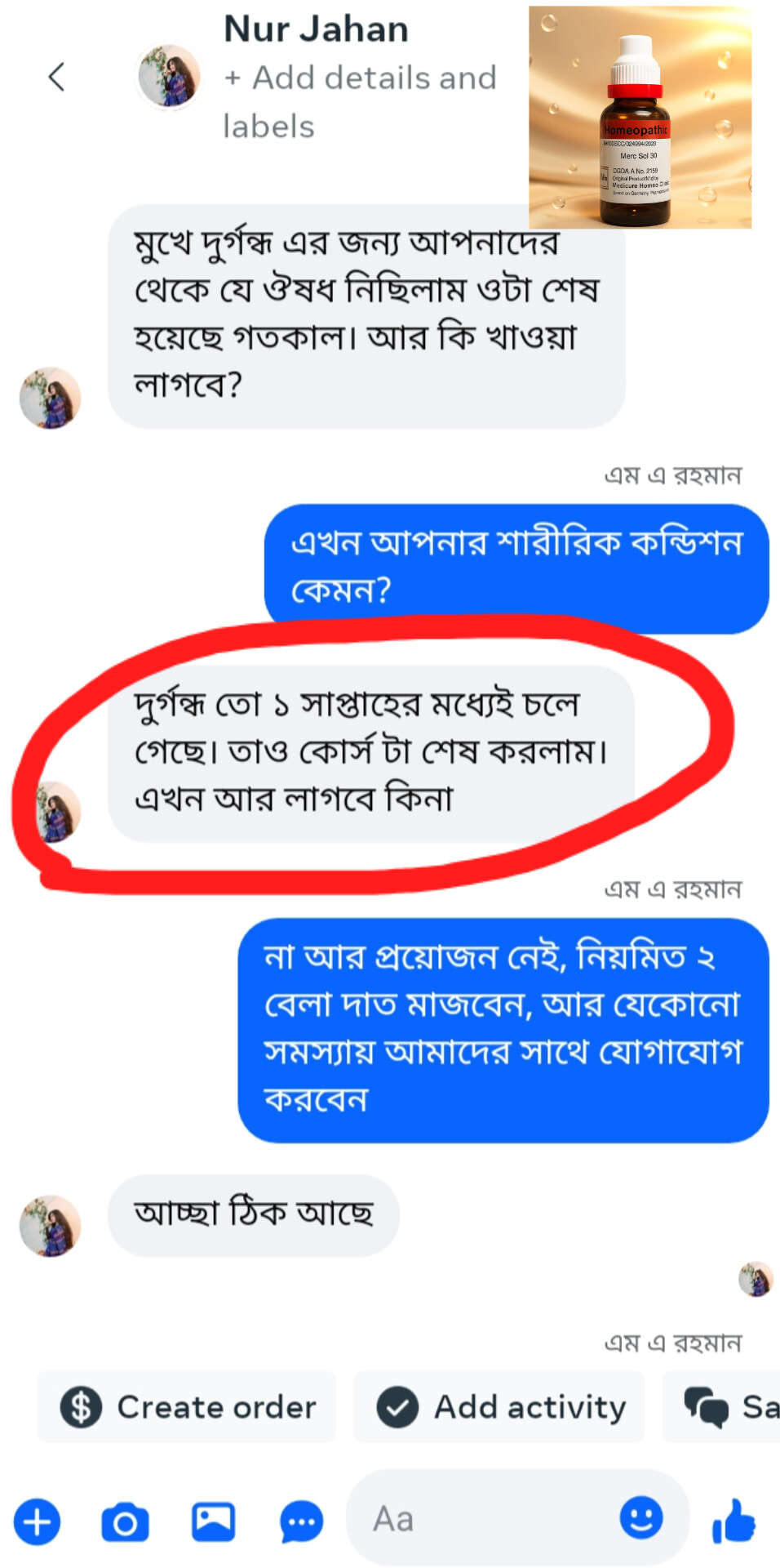The image size is (780, 1568).
Task: Tap the blue reply about brushing twice daily
Action: pos(503,1031)
